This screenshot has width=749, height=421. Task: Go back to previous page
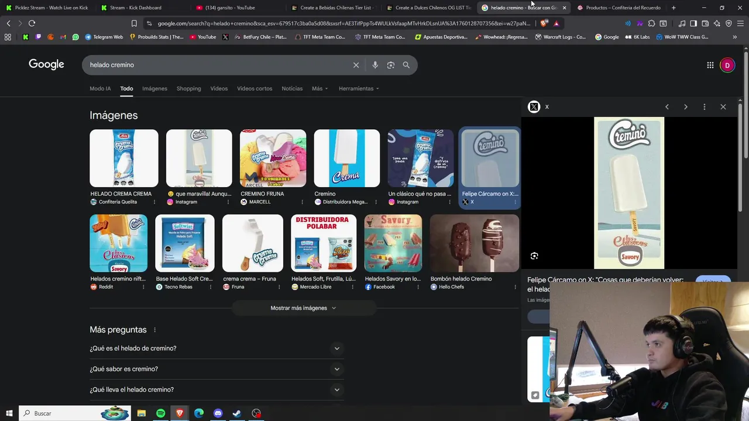tap(8, 23)
